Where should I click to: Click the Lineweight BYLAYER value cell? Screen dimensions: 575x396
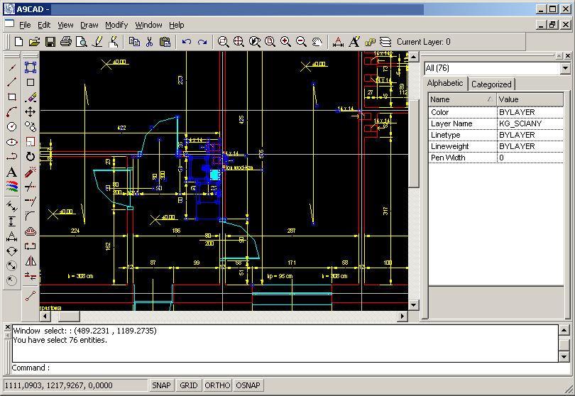(x=530, y=146)
